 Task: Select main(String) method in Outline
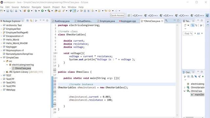[198, 95]
